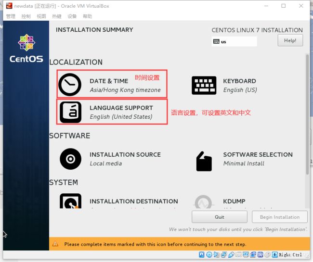
Task: Open the 控制 menu
Action: click(26, 16)
